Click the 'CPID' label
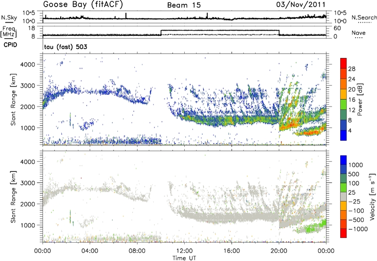Viewport: 377px width, 261px height. (10, 45)
